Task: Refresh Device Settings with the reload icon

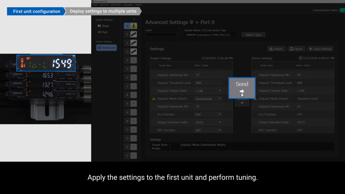Action: 301,58
